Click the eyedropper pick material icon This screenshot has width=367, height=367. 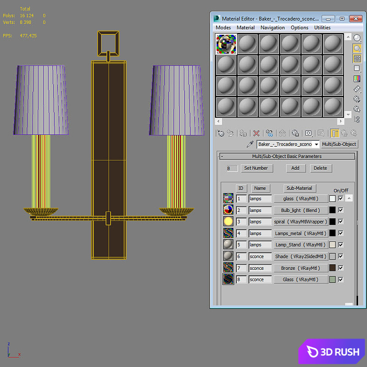click(250, 144)
